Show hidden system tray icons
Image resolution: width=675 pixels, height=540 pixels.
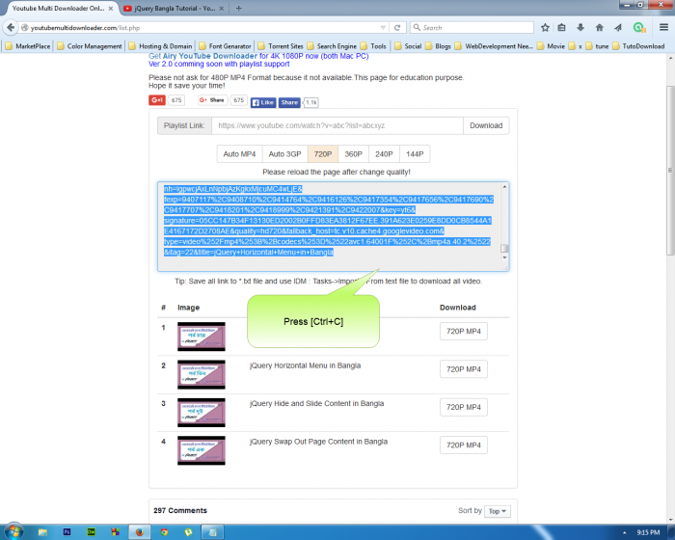click(624, 532)
